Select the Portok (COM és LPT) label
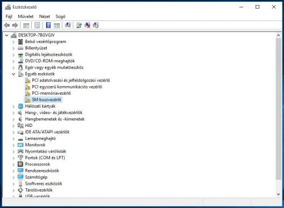 pos(45,158)
